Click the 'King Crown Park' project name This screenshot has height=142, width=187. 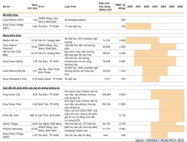pos(12,104)
